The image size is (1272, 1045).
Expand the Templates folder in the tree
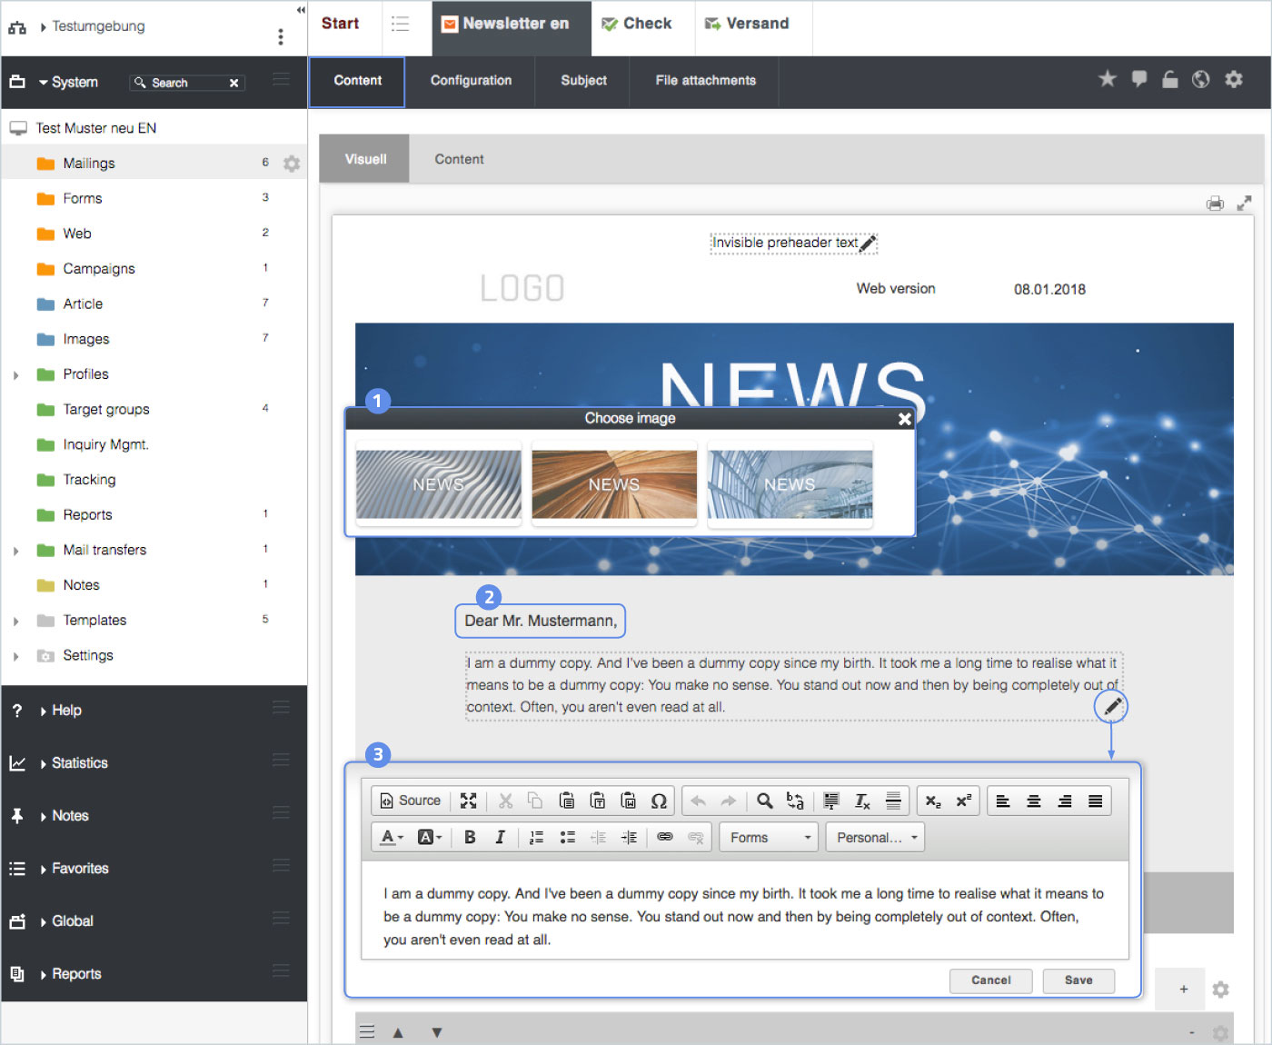pyautogui.click(x=16, y=622)
